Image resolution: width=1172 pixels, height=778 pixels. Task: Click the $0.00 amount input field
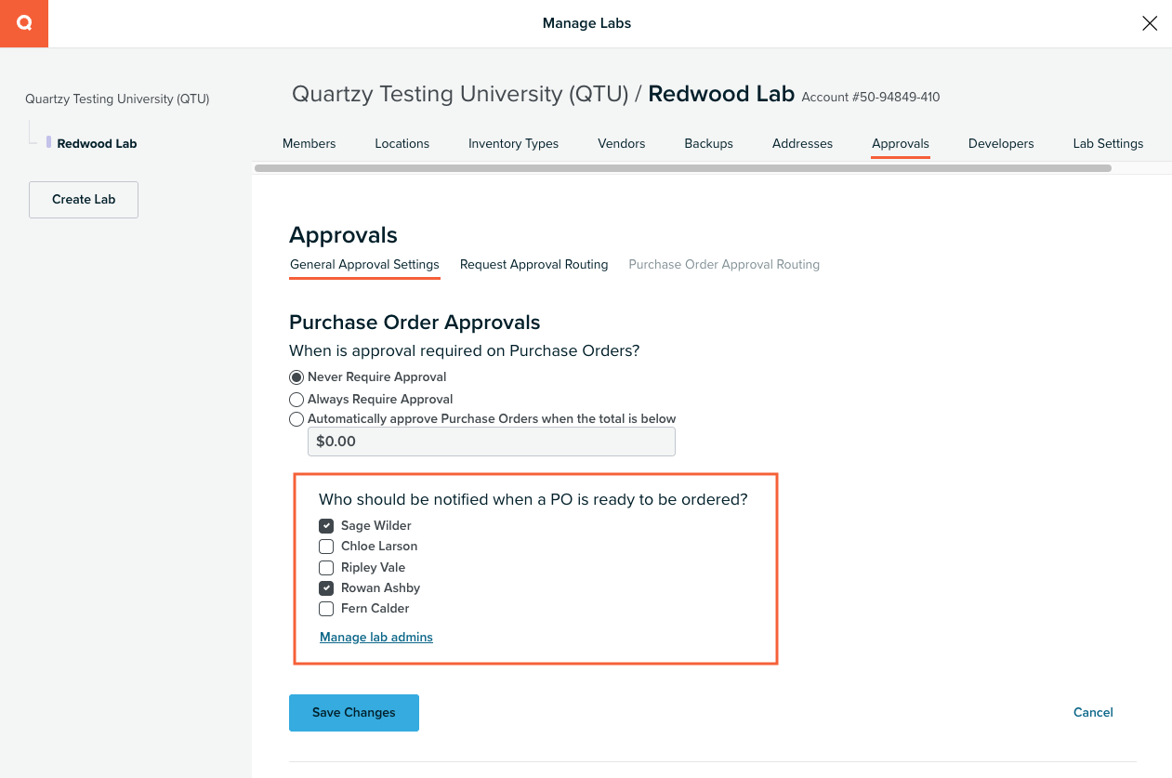coord(492,442)
